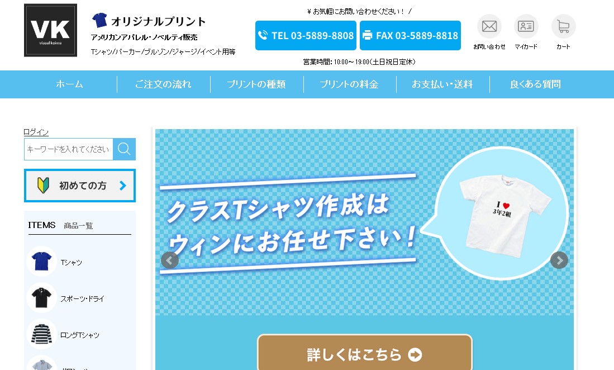
Task: Click the ログイン link
Action: coord(36,132)
